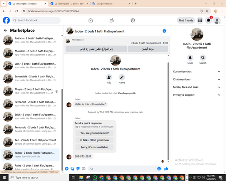This screenshot has height=181, width=226.
Task: Open Patricia's conversation
Action: 30,40
